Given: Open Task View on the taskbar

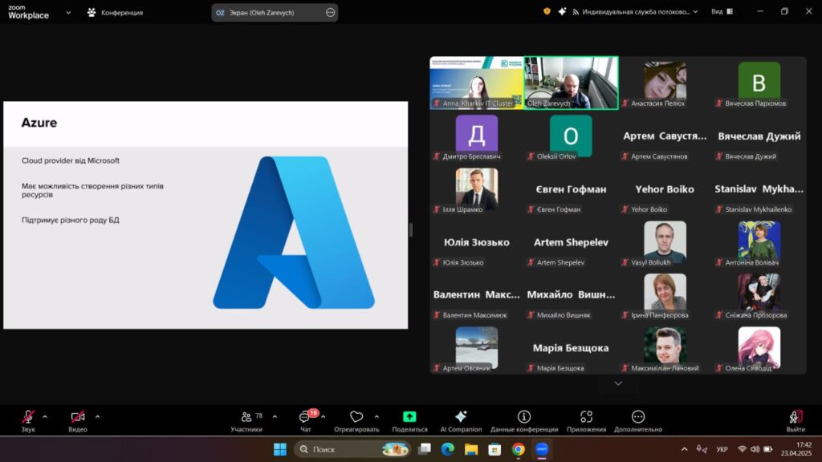Looking at the screenshot, I should tap(425, 449).
